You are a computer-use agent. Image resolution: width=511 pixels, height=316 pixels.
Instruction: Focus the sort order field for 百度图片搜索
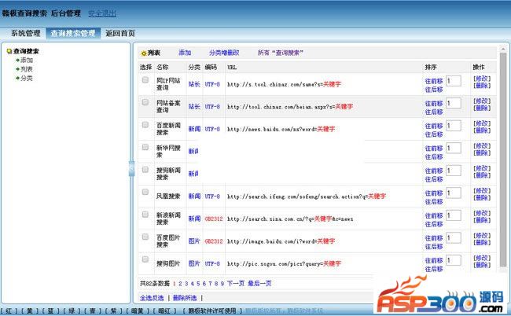tap(454, 238)
